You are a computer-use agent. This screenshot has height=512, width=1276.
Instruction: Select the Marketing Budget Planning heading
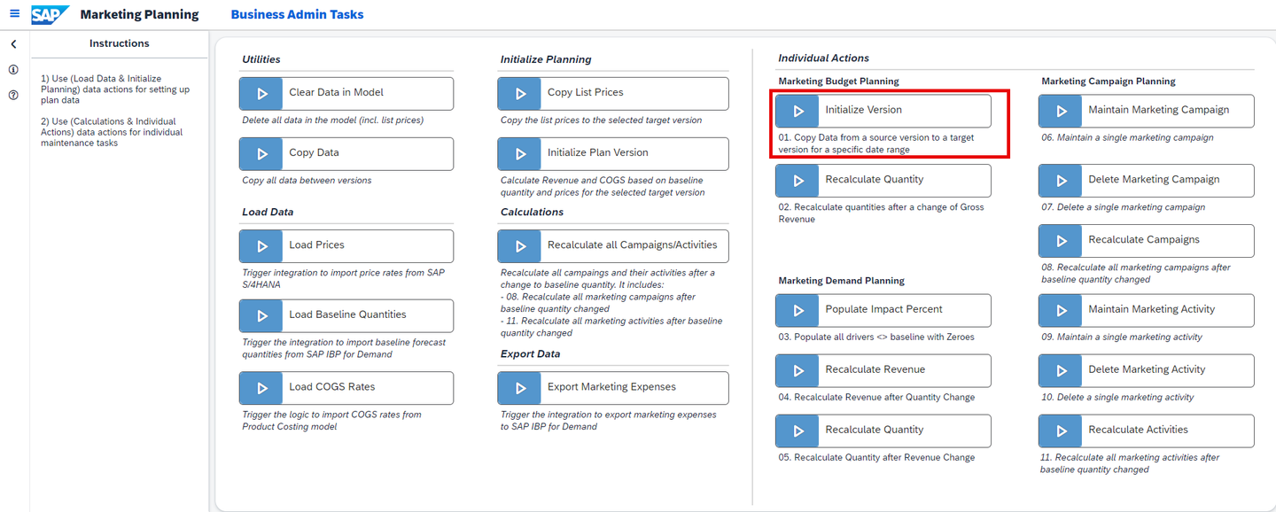838,81
